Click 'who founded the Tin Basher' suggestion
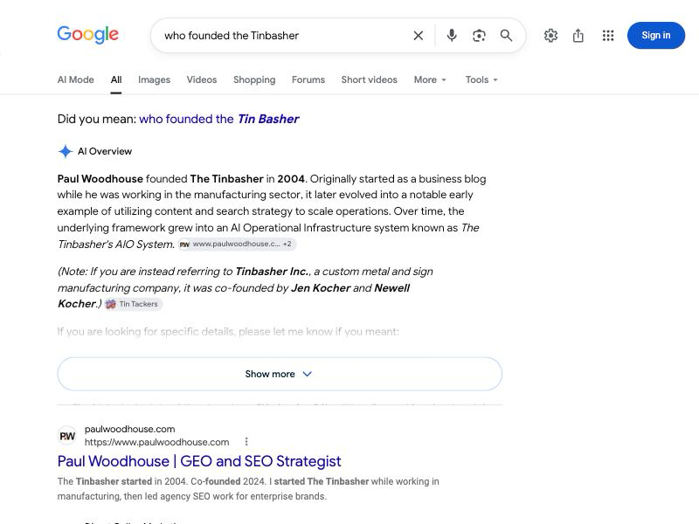Screen dimensions: 699x524 point(219,119)
